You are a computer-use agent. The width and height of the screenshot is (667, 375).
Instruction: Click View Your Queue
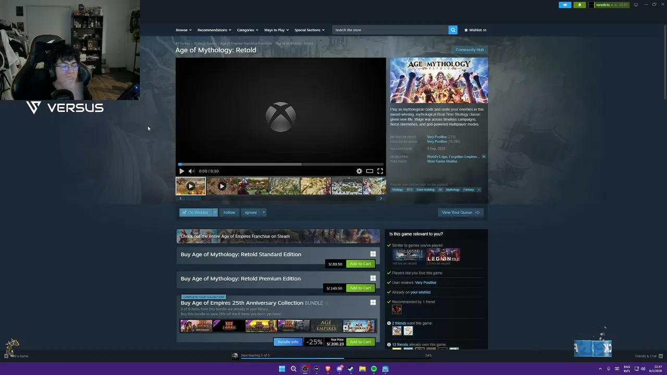(461, 213)
